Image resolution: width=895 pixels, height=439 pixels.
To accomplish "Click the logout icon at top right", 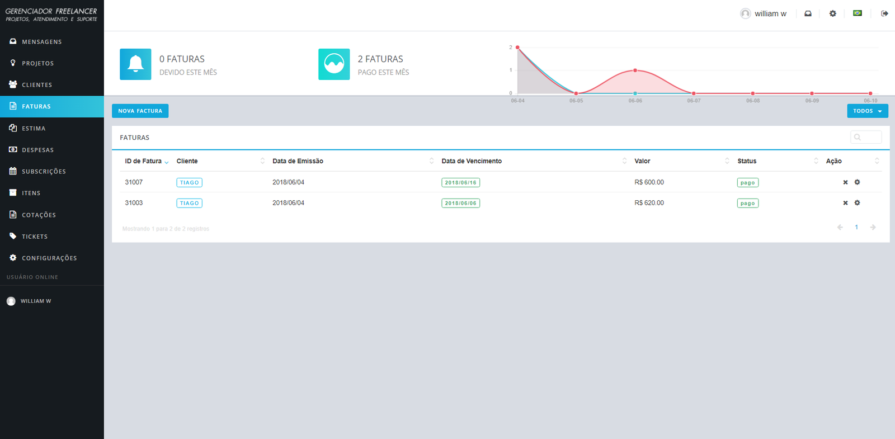I will pyautogui.click(x=884, y=13).
